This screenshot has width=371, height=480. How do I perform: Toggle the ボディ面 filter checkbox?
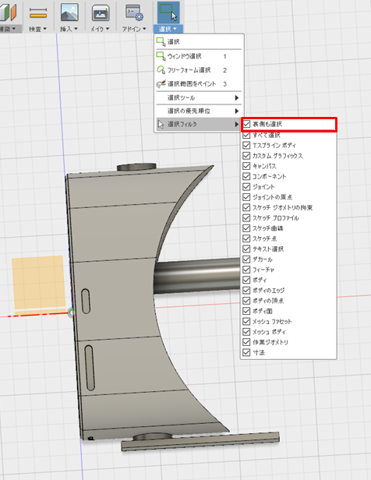246,311
